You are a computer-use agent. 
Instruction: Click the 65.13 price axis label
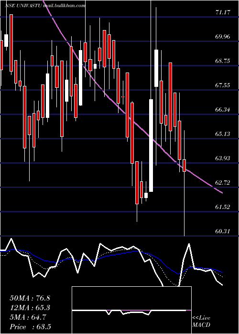pyautogui.click(x=223, y=134)
